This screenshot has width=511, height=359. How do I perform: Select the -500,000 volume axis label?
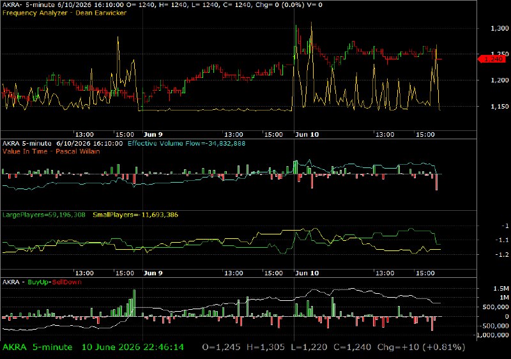494,326
